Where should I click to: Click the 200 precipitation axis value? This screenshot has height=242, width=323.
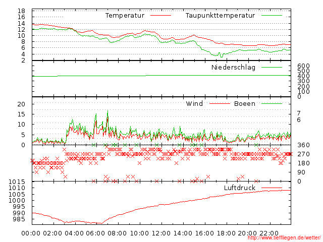303,86
